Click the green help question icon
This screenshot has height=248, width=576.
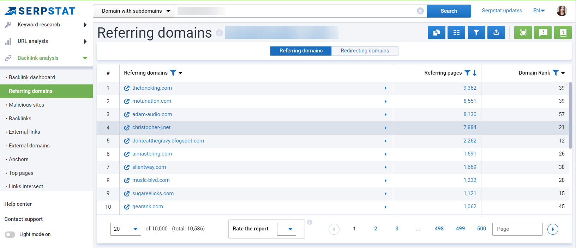click(563, 32)
